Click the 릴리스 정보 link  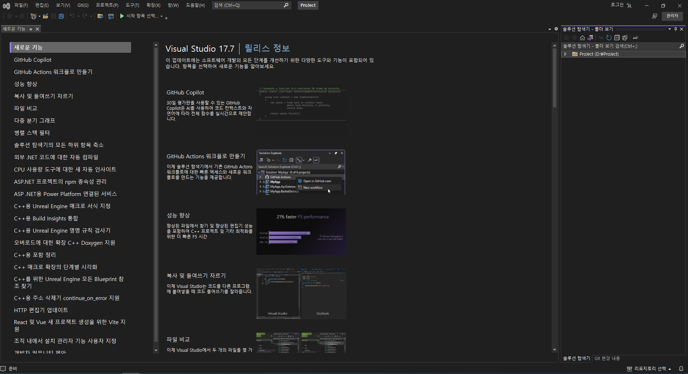pyautogui.click(x=267, y=48)
